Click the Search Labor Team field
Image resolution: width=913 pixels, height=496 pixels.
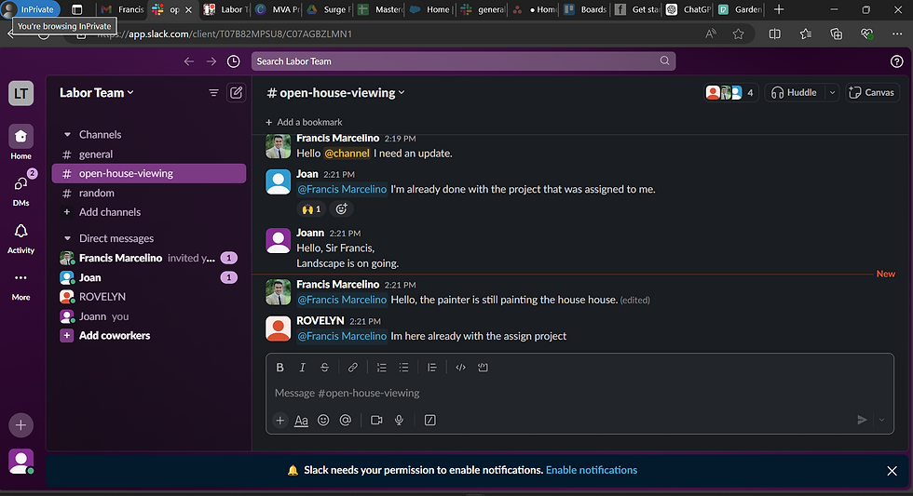tap(464, 61)
